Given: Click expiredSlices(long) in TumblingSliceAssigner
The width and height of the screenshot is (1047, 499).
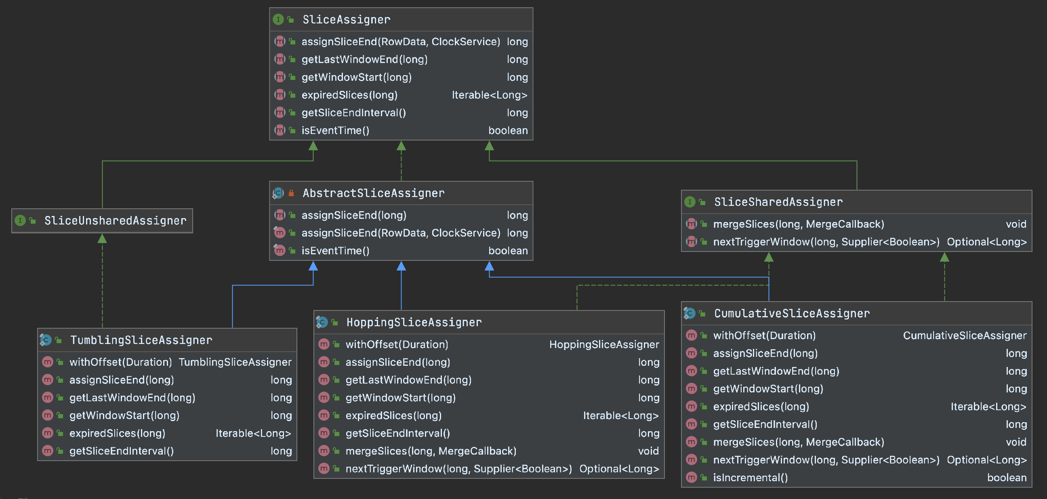Looking at the screenshot, I should coord(117,433).
